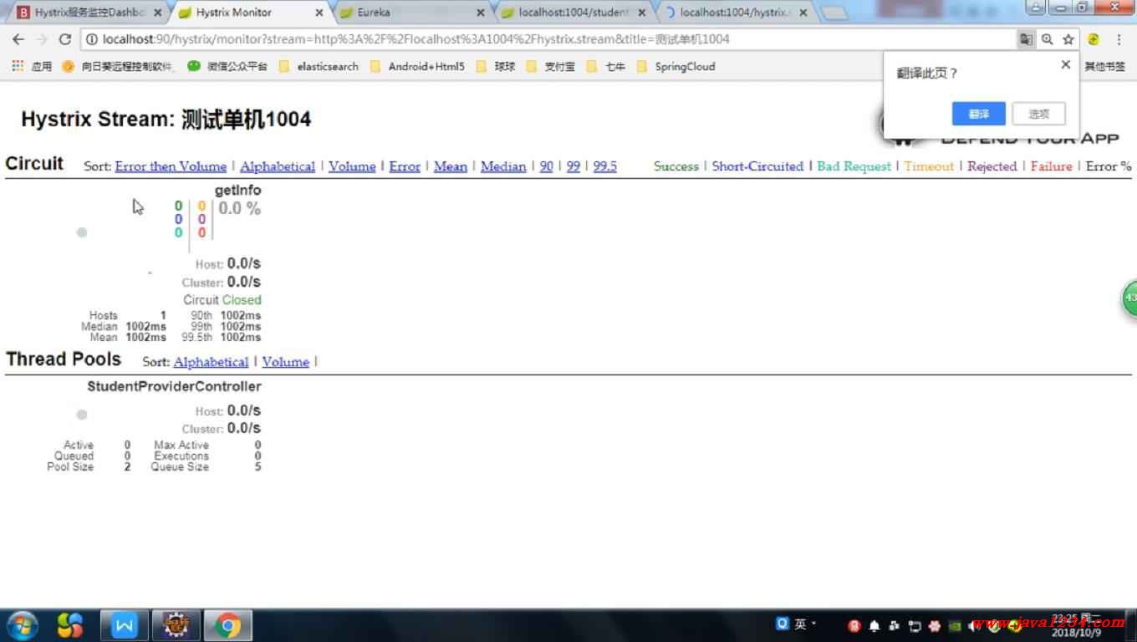Viewport: 1137px width, 642px height.
Task: Open the elasticsearch bookmark folder
Action: pos(319,66)
